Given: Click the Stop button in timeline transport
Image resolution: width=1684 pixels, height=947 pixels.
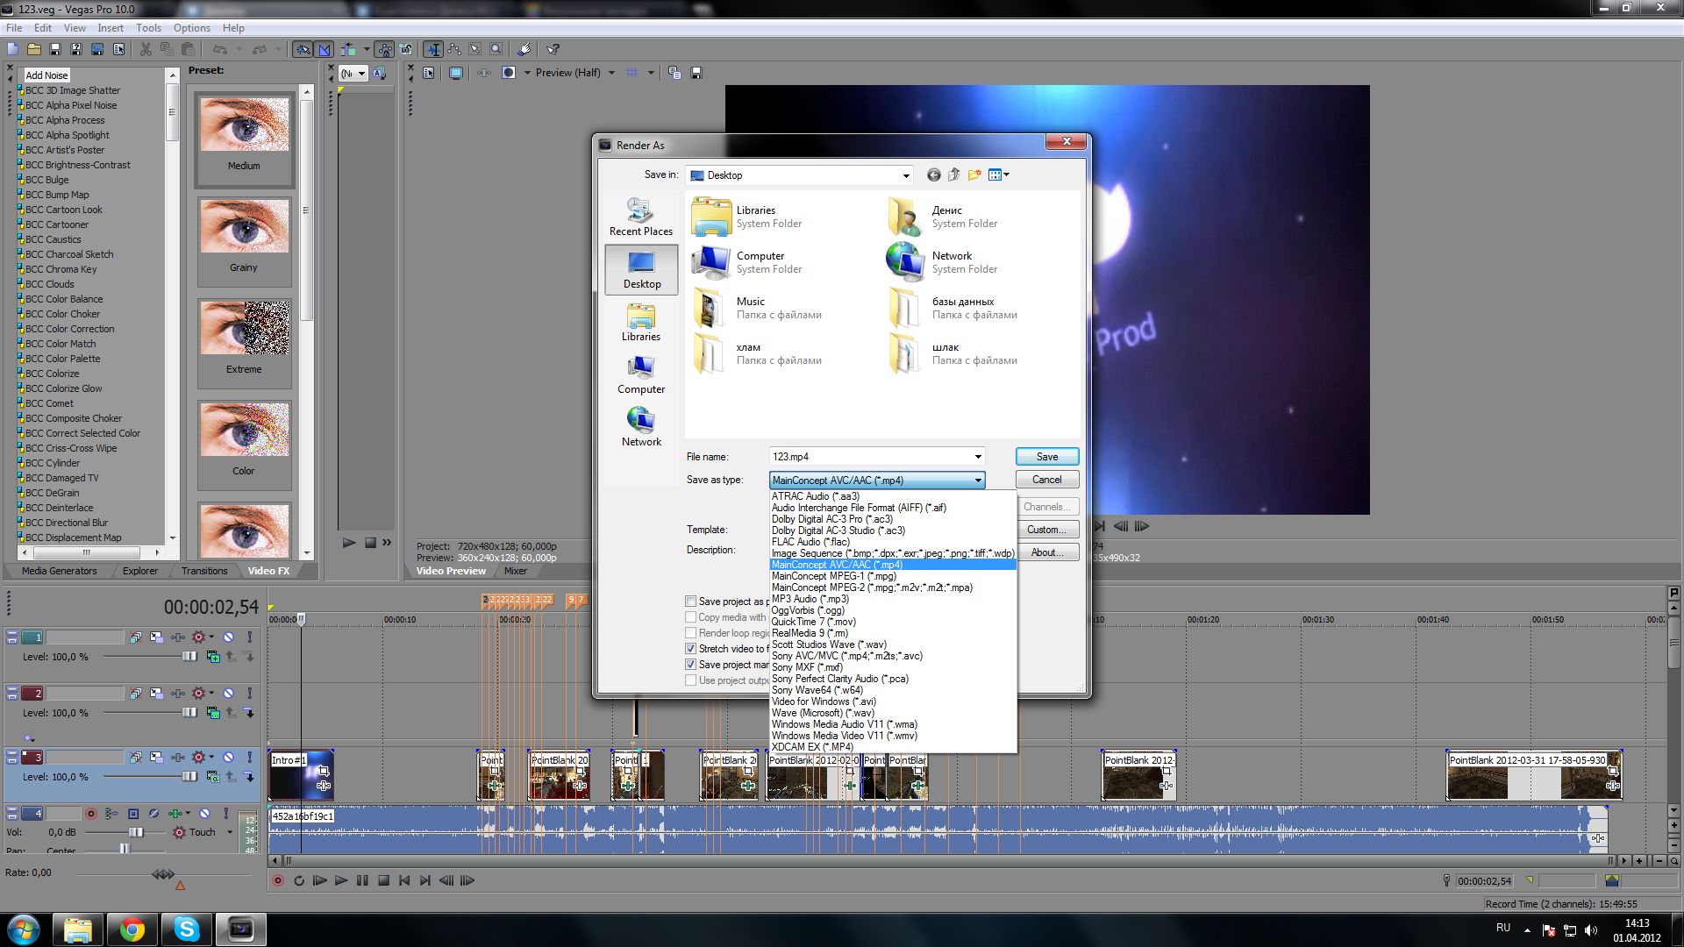Looking at the screenshot, I should pyautogui.click(x=383, y=880).
